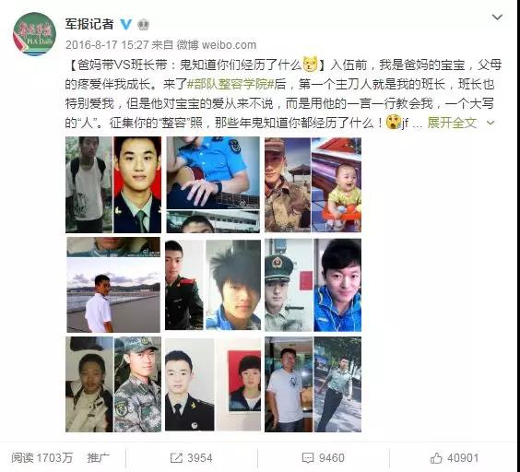Click the crown membership badge icon
Screen dimensions: 520x472
[x=143, y=24]
